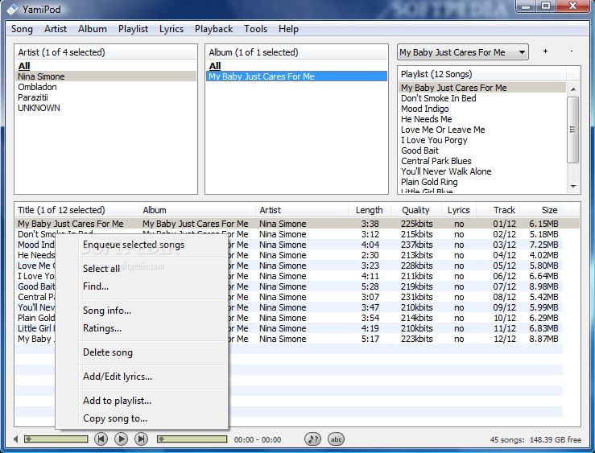Image resolution: width=595 pixels, height=453 pixels.
Task: Click the minus button to remove a playlist
Action: point(572,51)
